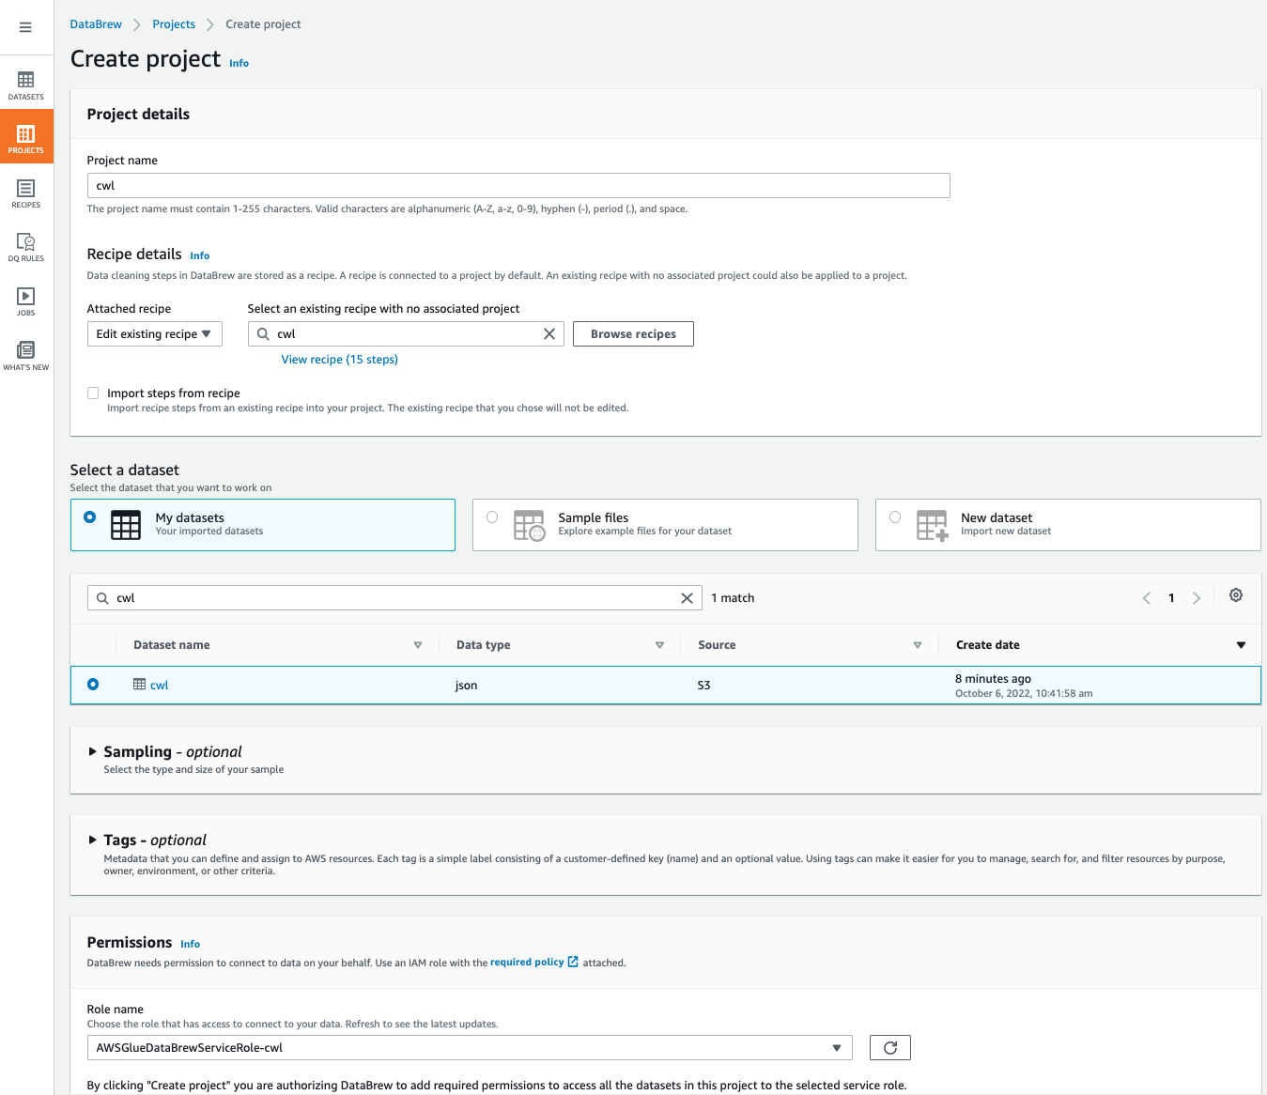Image resolution: width=1267 pixels, height=1095 pixels.
Task: Open dataset table settings gear
Action: point(1236,595)
